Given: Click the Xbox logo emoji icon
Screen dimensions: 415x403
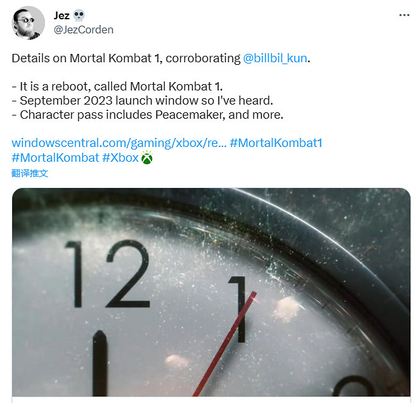Looking at the screenshot, I should (x=147, y=158).
